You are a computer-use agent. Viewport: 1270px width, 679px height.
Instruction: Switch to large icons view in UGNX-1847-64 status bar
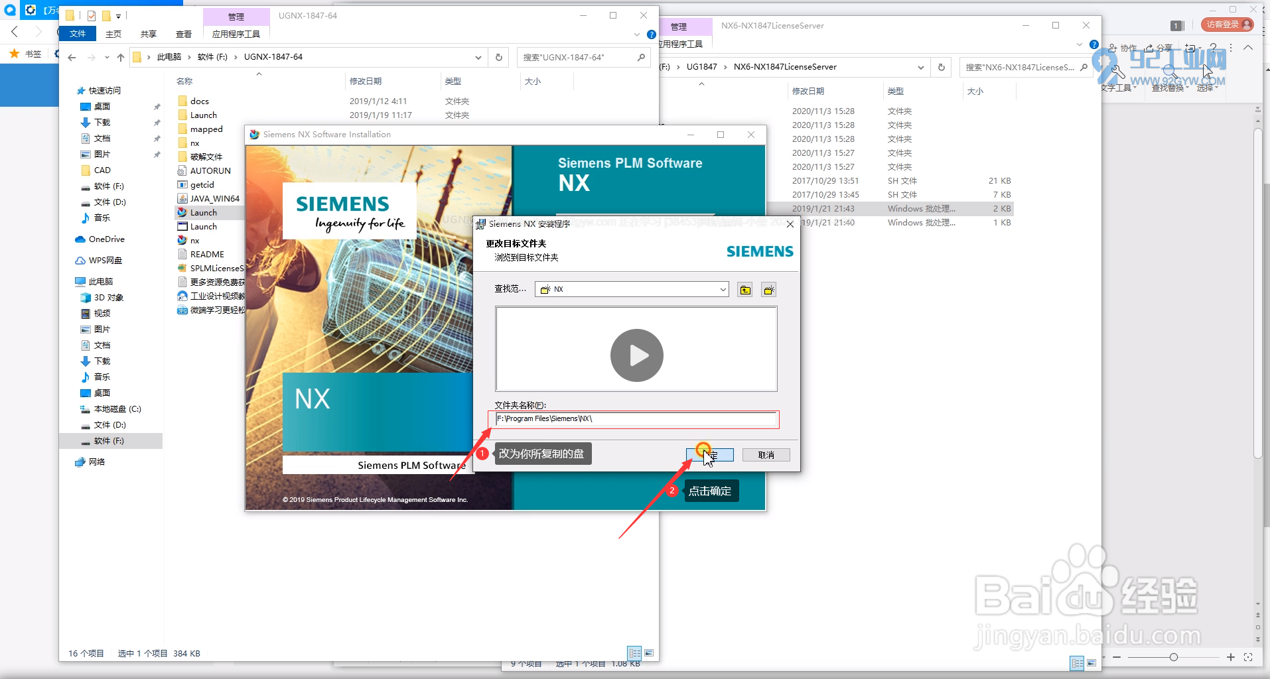(649, 653)
